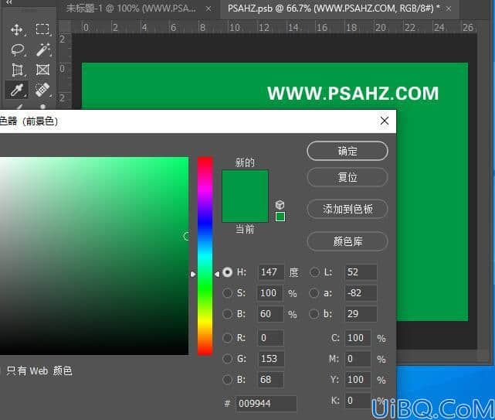Click the C cyan field showing 100

tap(358, 338)
